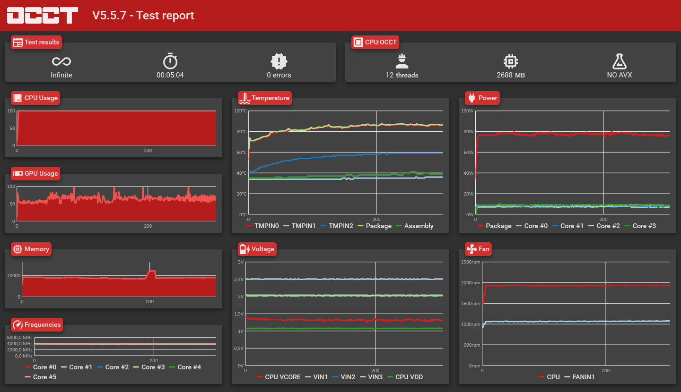
Task: Toggle FANIN1 series in Fan legend
Action: tap(579, 377)
